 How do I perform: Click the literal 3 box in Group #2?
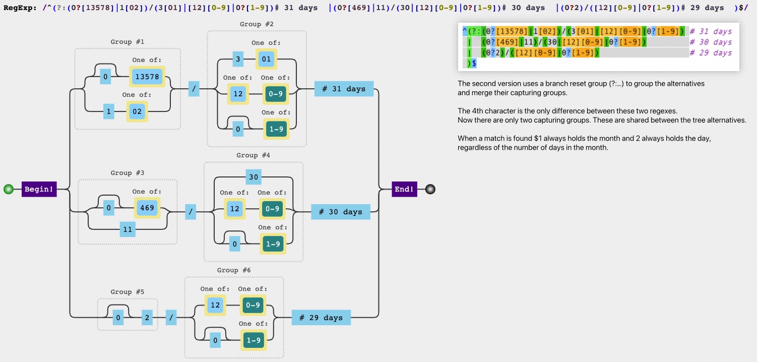coord(238,59)
